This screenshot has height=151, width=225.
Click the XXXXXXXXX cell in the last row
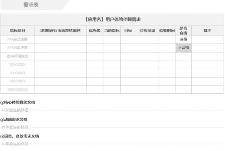pyautogui.click(x=18, y=90)
